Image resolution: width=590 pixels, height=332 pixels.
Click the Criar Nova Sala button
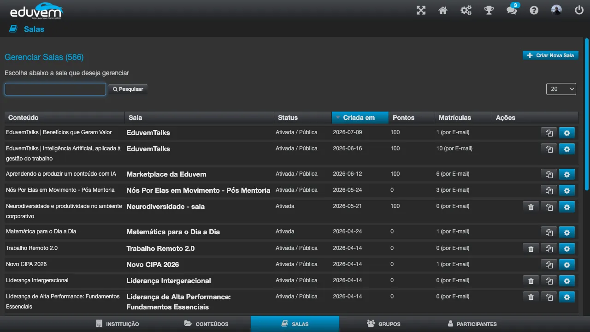(550, 55)
